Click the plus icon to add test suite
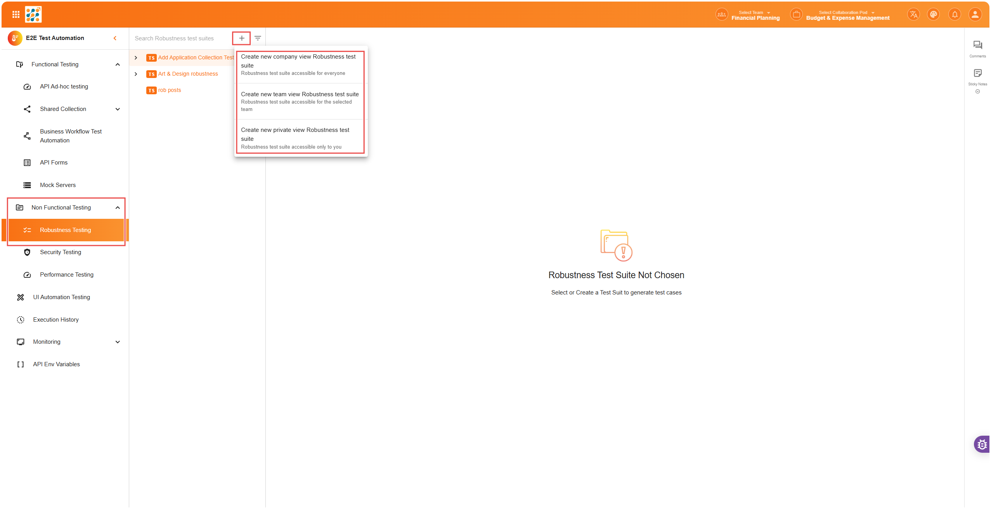The image size is (991, 509). (241, 38)
